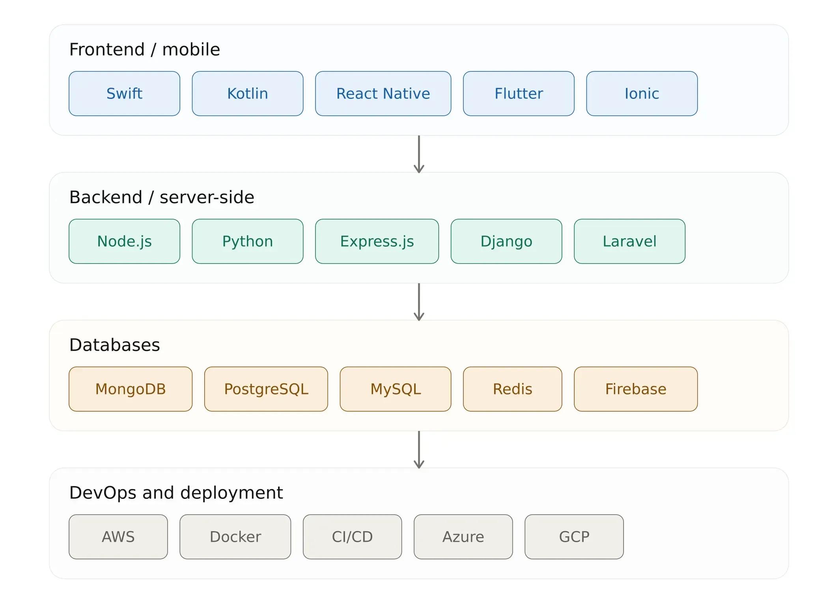Select the Flutter box

[x=519, y=93]
